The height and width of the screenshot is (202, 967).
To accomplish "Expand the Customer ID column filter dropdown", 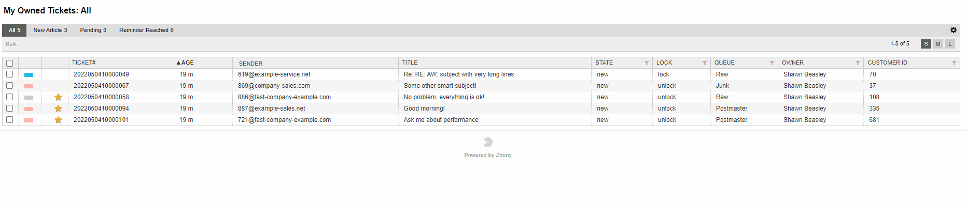I will [954, 63].
